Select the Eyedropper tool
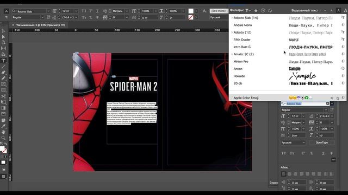348x195 pixels. (x=3, y=126)
